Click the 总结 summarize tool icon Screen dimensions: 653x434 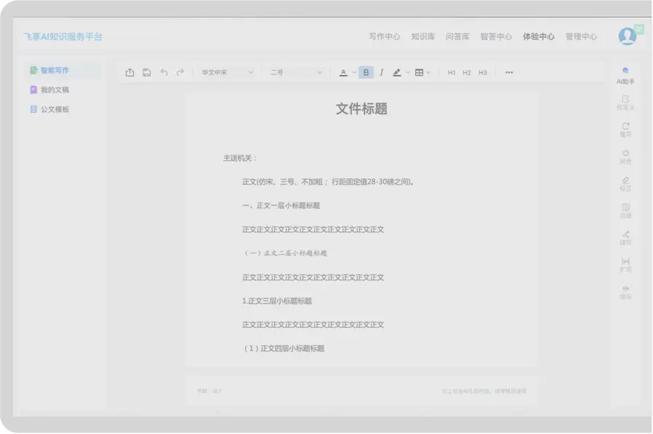click(x=625, y=211)
